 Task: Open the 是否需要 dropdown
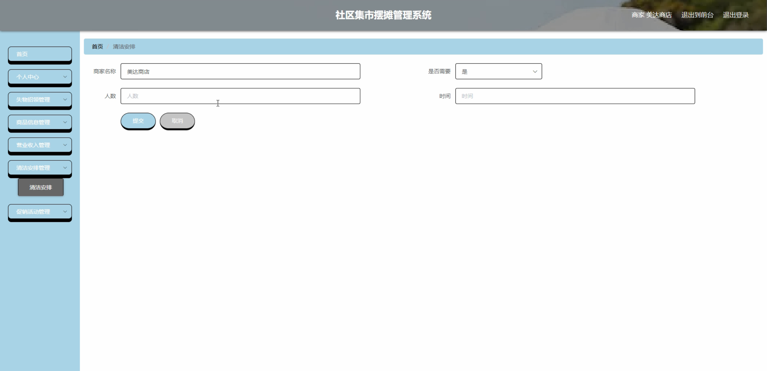coord(499,72)
